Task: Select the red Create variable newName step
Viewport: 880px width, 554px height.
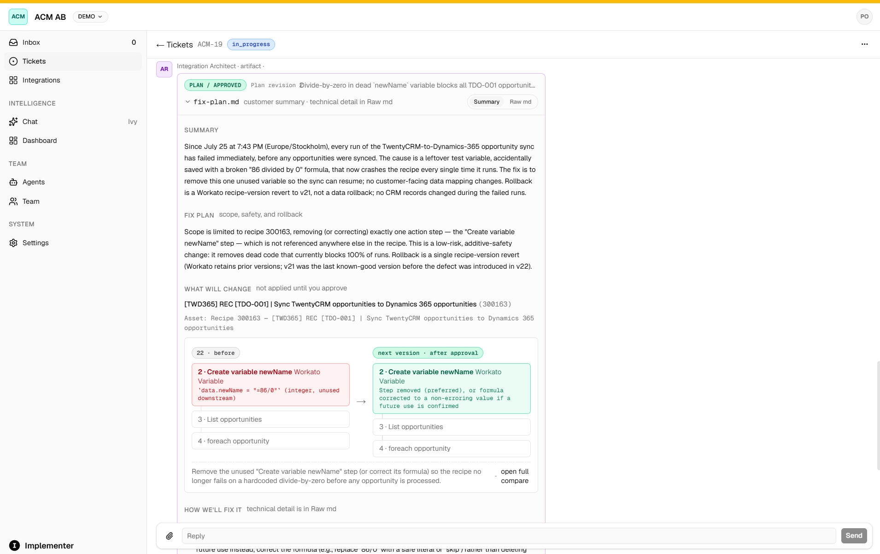Action: 270,385
